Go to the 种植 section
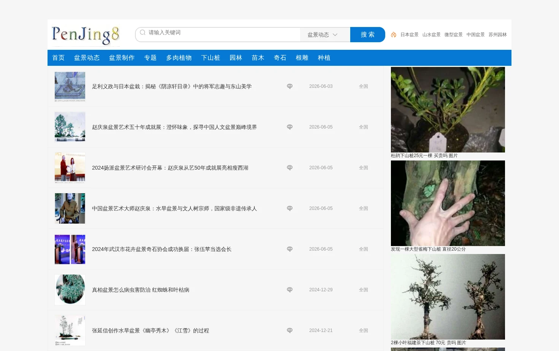559x351 pixels. click(x=324, y=58)
